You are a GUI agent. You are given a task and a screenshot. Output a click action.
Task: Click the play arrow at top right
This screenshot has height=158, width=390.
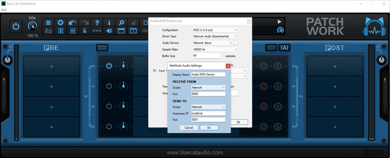click(279, 22)
